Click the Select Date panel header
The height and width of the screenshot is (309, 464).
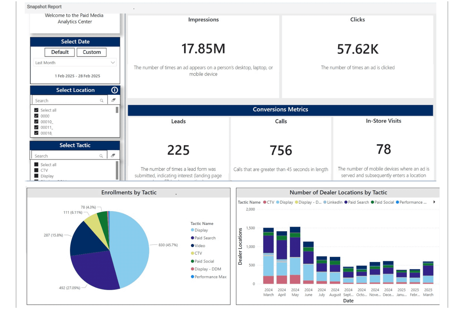pos(75,42)
